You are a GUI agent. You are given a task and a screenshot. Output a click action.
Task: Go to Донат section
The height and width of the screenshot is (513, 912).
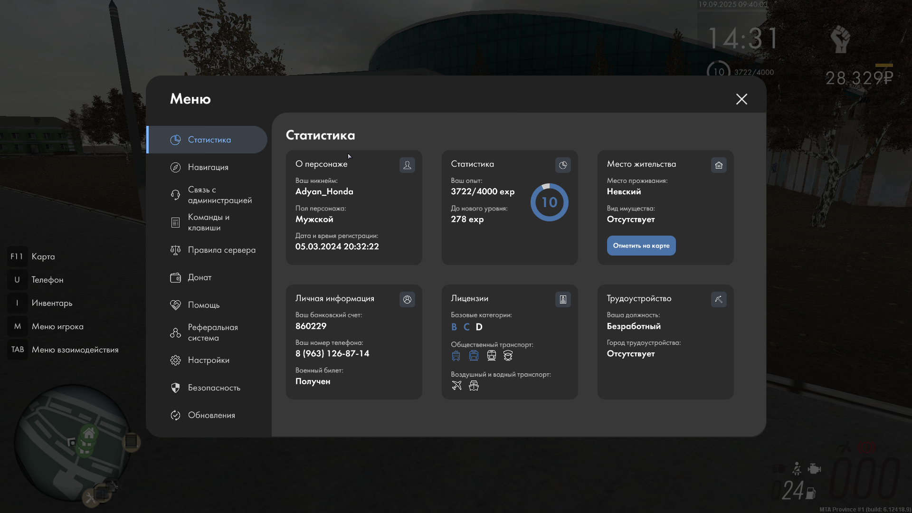coord(199,277)
